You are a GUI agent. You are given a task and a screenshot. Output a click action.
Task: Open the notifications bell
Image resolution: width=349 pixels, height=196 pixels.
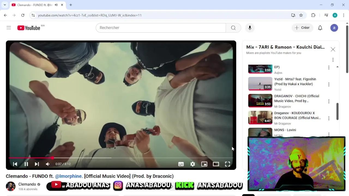[x=320, y=28]
